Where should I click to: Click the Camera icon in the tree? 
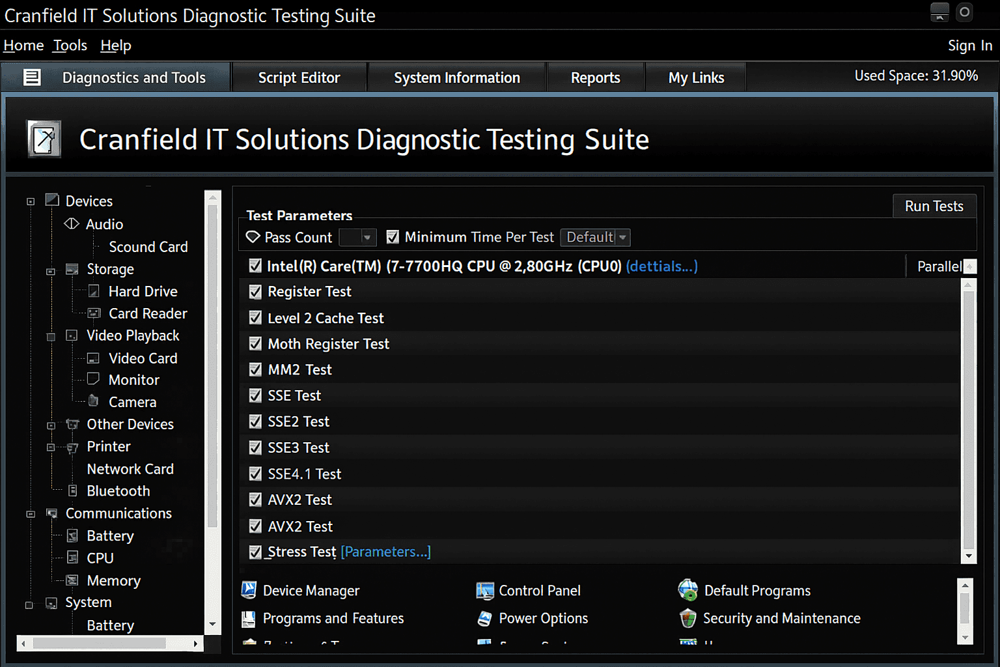tap(93, 401)
